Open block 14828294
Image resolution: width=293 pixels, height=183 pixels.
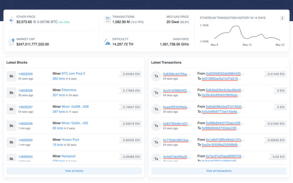(26, 156)
